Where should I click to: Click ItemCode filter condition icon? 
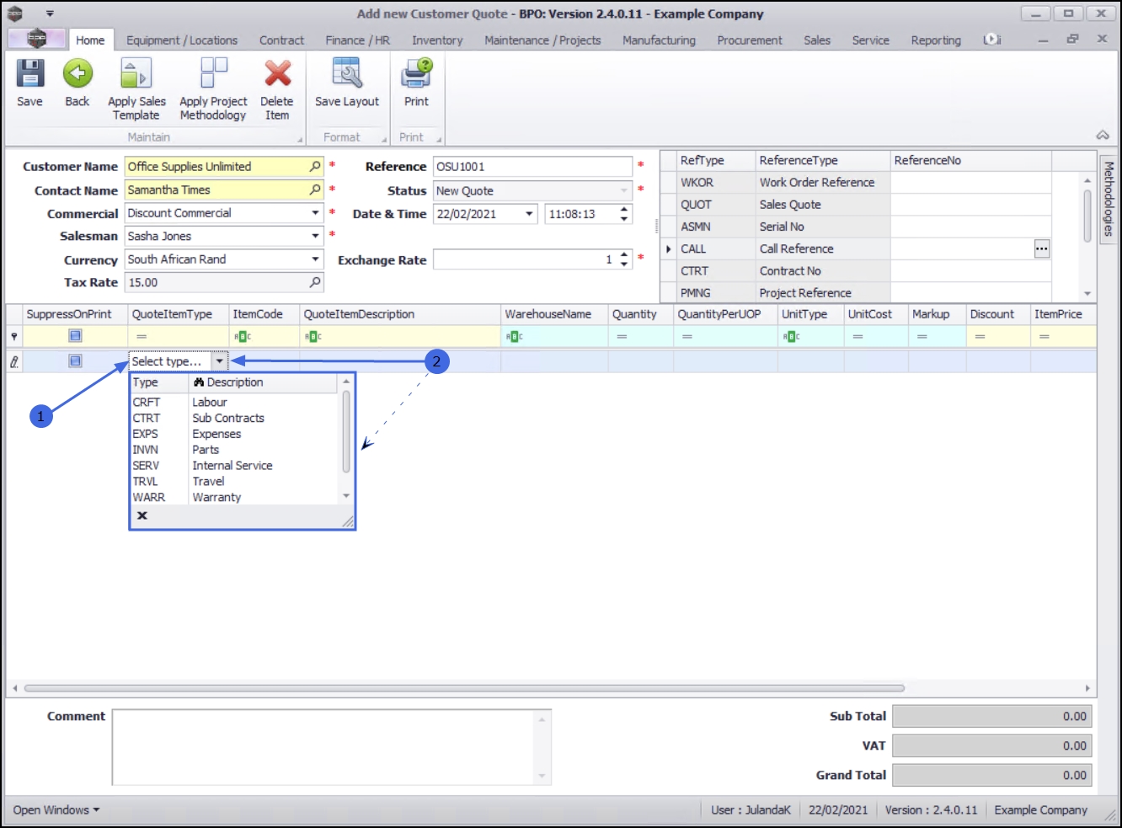[x=243, y=337]
